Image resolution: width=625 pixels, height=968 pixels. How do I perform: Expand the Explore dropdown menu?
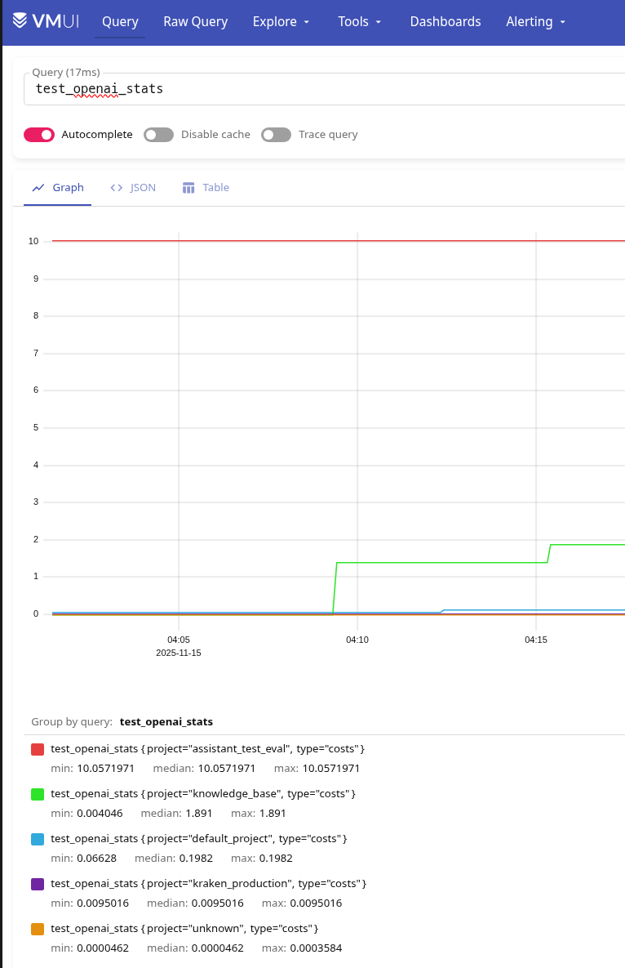click(281, 22)
